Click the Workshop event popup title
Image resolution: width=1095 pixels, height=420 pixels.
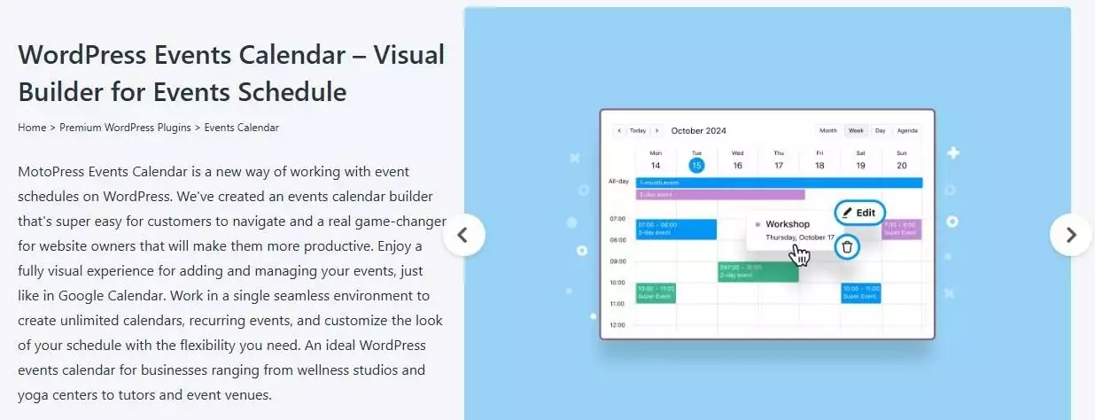tap(788, 224)
